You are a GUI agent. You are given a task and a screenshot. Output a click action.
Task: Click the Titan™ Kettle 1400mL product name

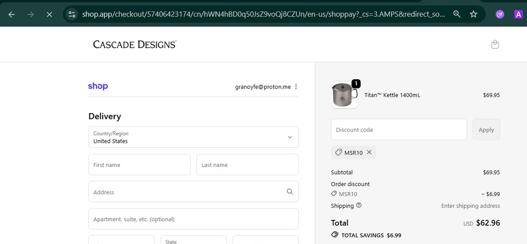[x=392, y=95]
